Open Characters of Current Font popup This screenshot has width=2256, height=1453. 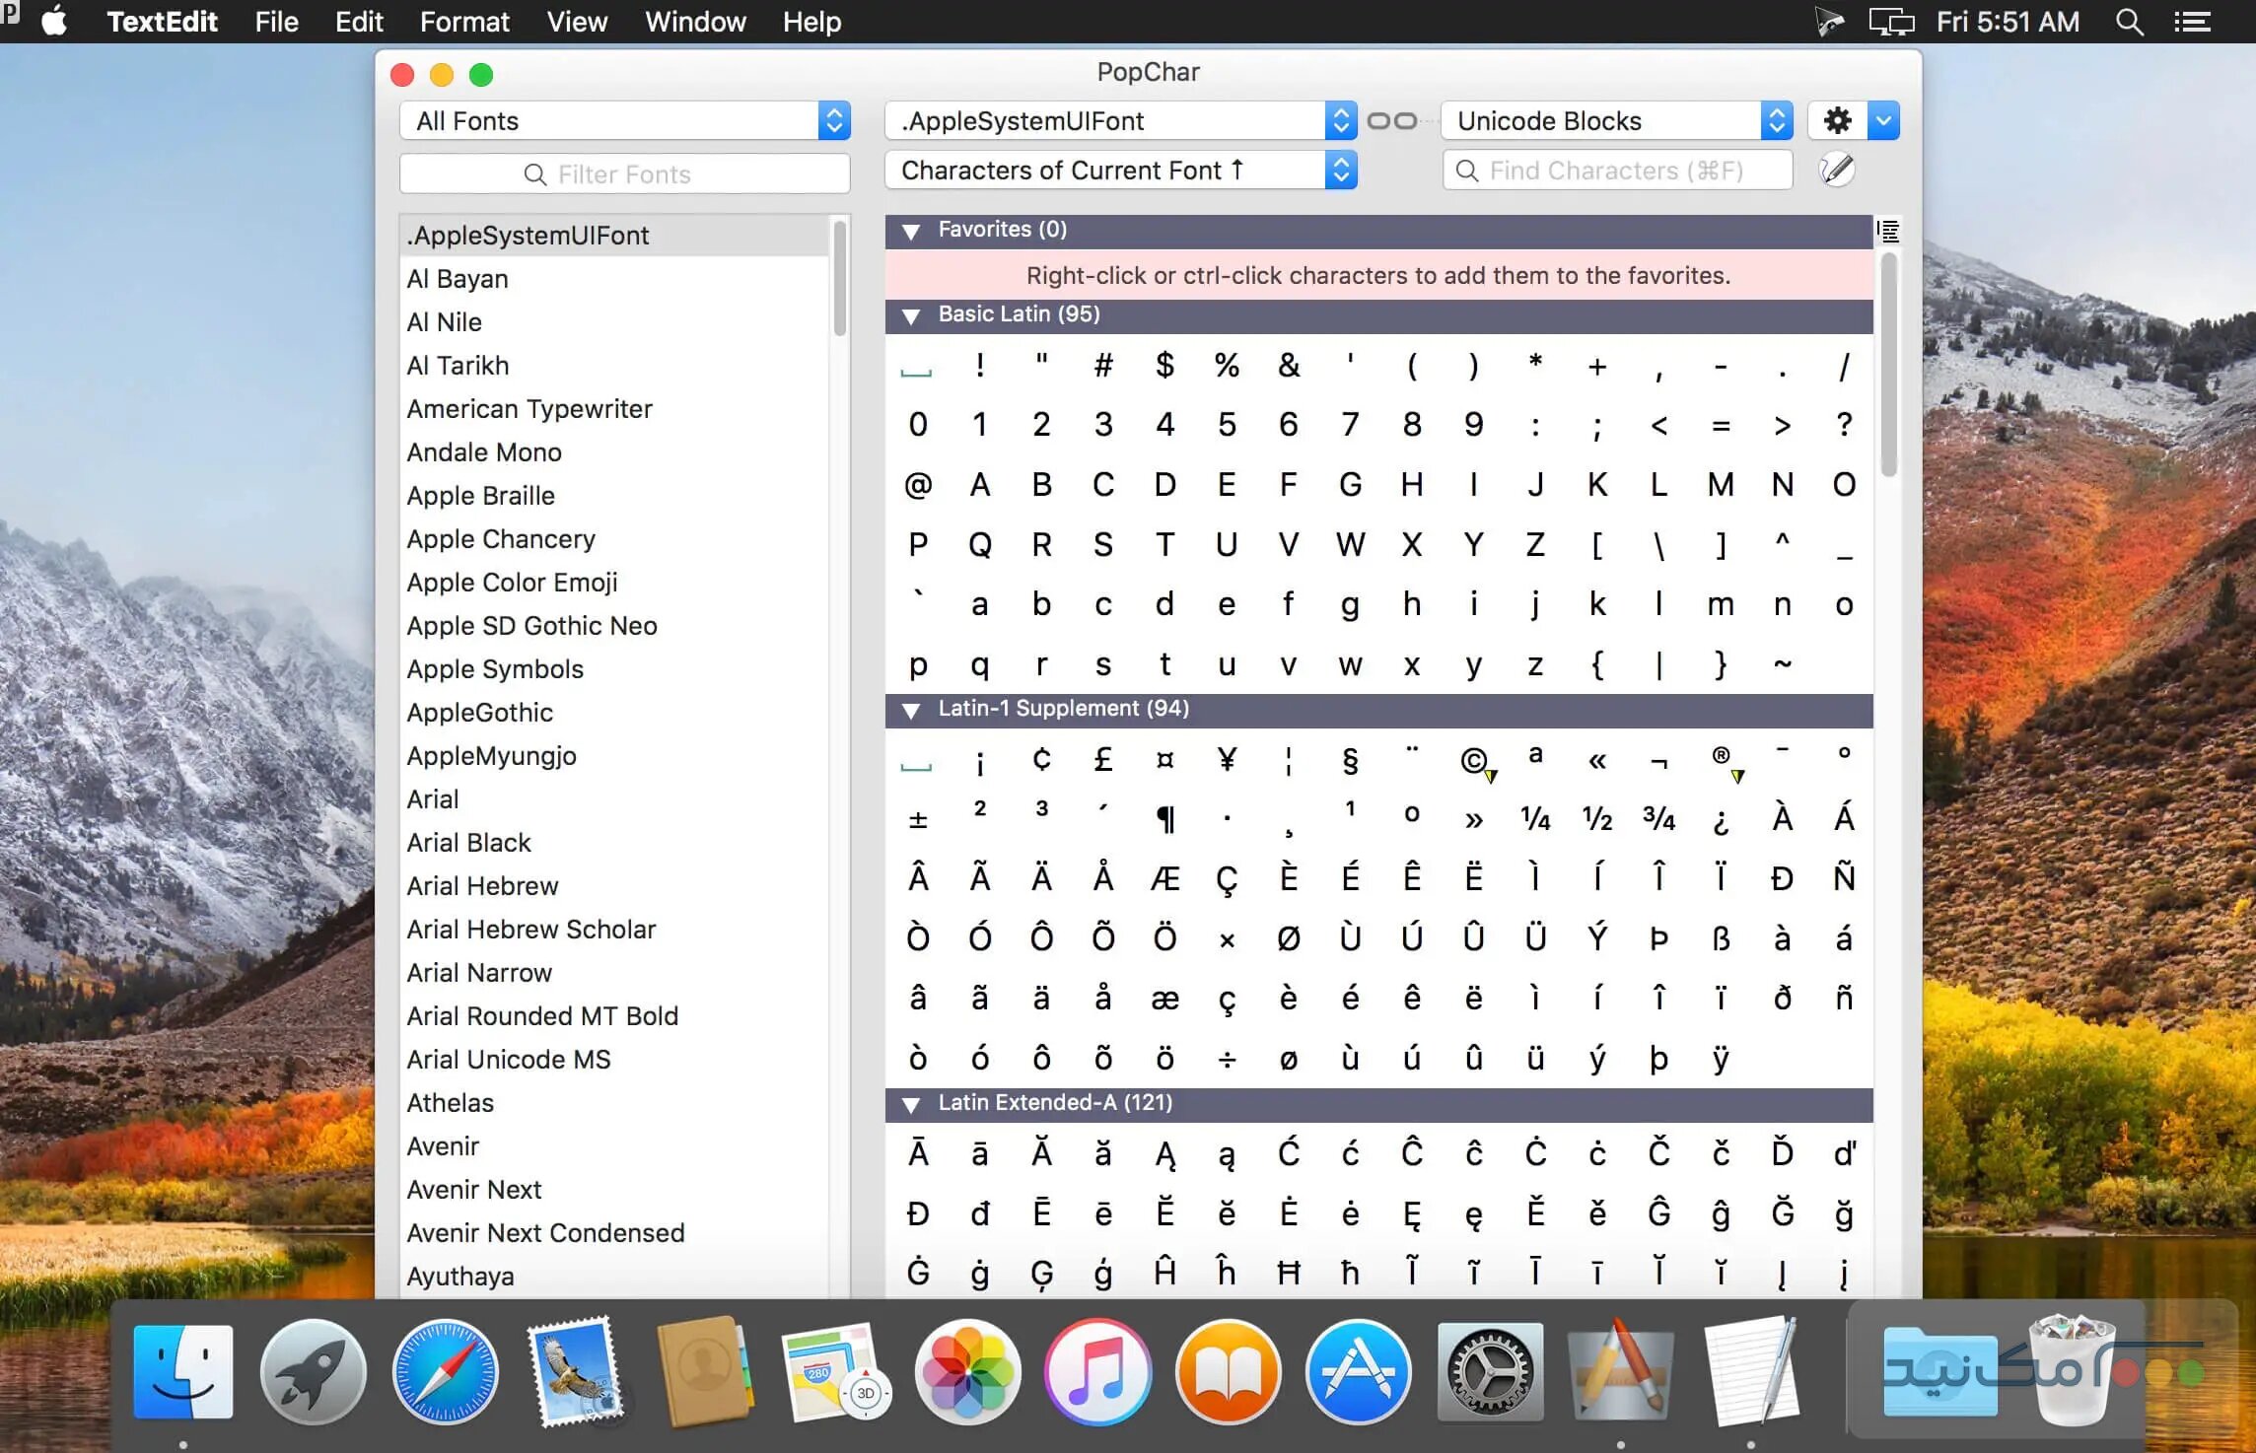point(1120,171)
